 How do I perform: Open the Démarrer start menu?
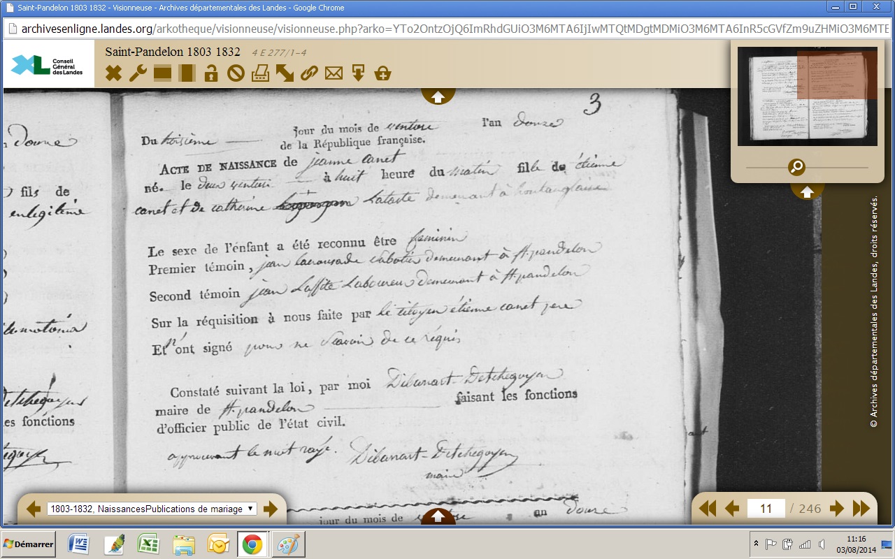point(29,544)
